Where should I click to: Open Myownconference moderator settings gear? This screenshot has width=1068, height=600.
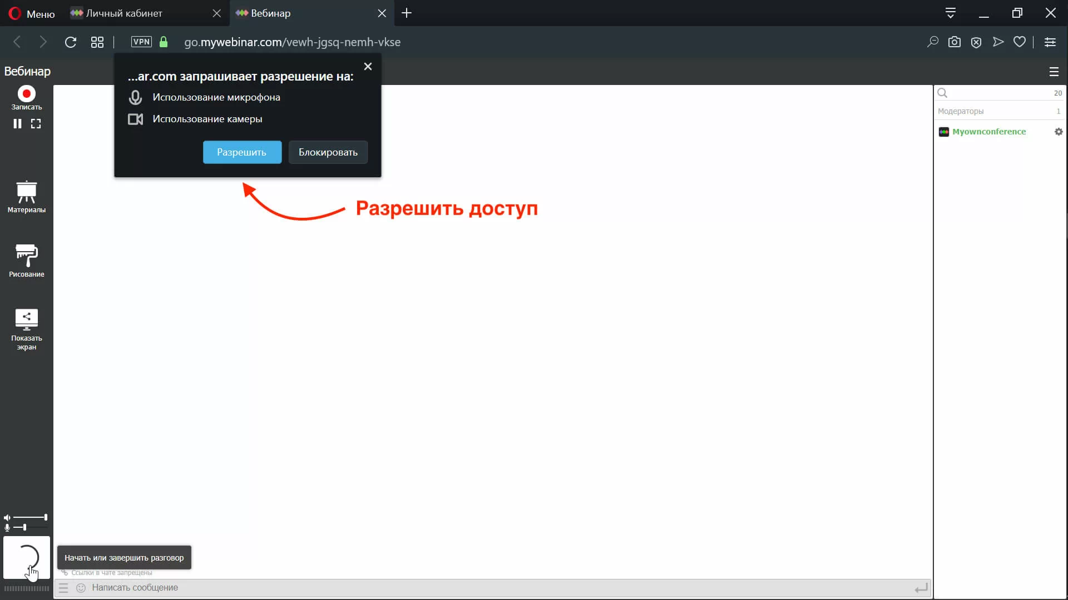tap(1059, 132)
